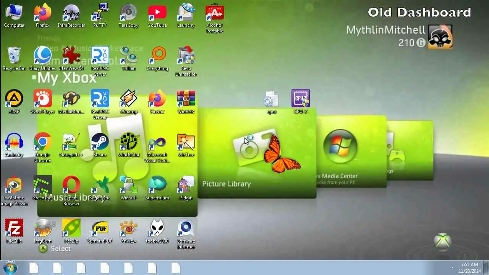The width and height of the screenshot is (489, 275).
Task: Open the Notepad++ shortcut
Action: point(71,146)
